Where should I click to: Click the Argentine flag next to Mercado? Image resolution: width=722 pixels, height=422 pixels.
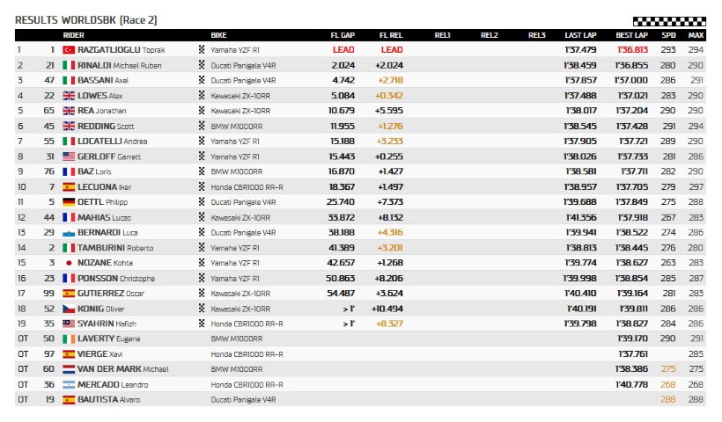(69, 383)
